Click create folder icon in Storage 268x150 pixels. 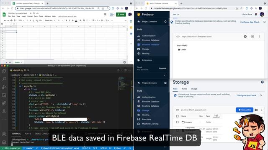(x=256, y=110)
